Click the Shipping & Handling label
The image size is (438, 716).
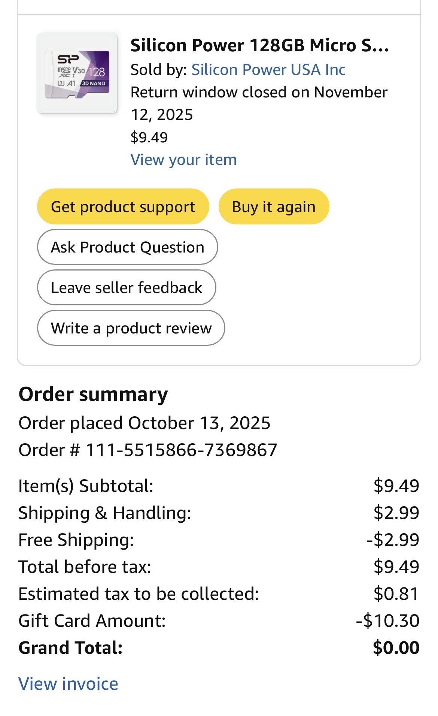click(105, 513)
